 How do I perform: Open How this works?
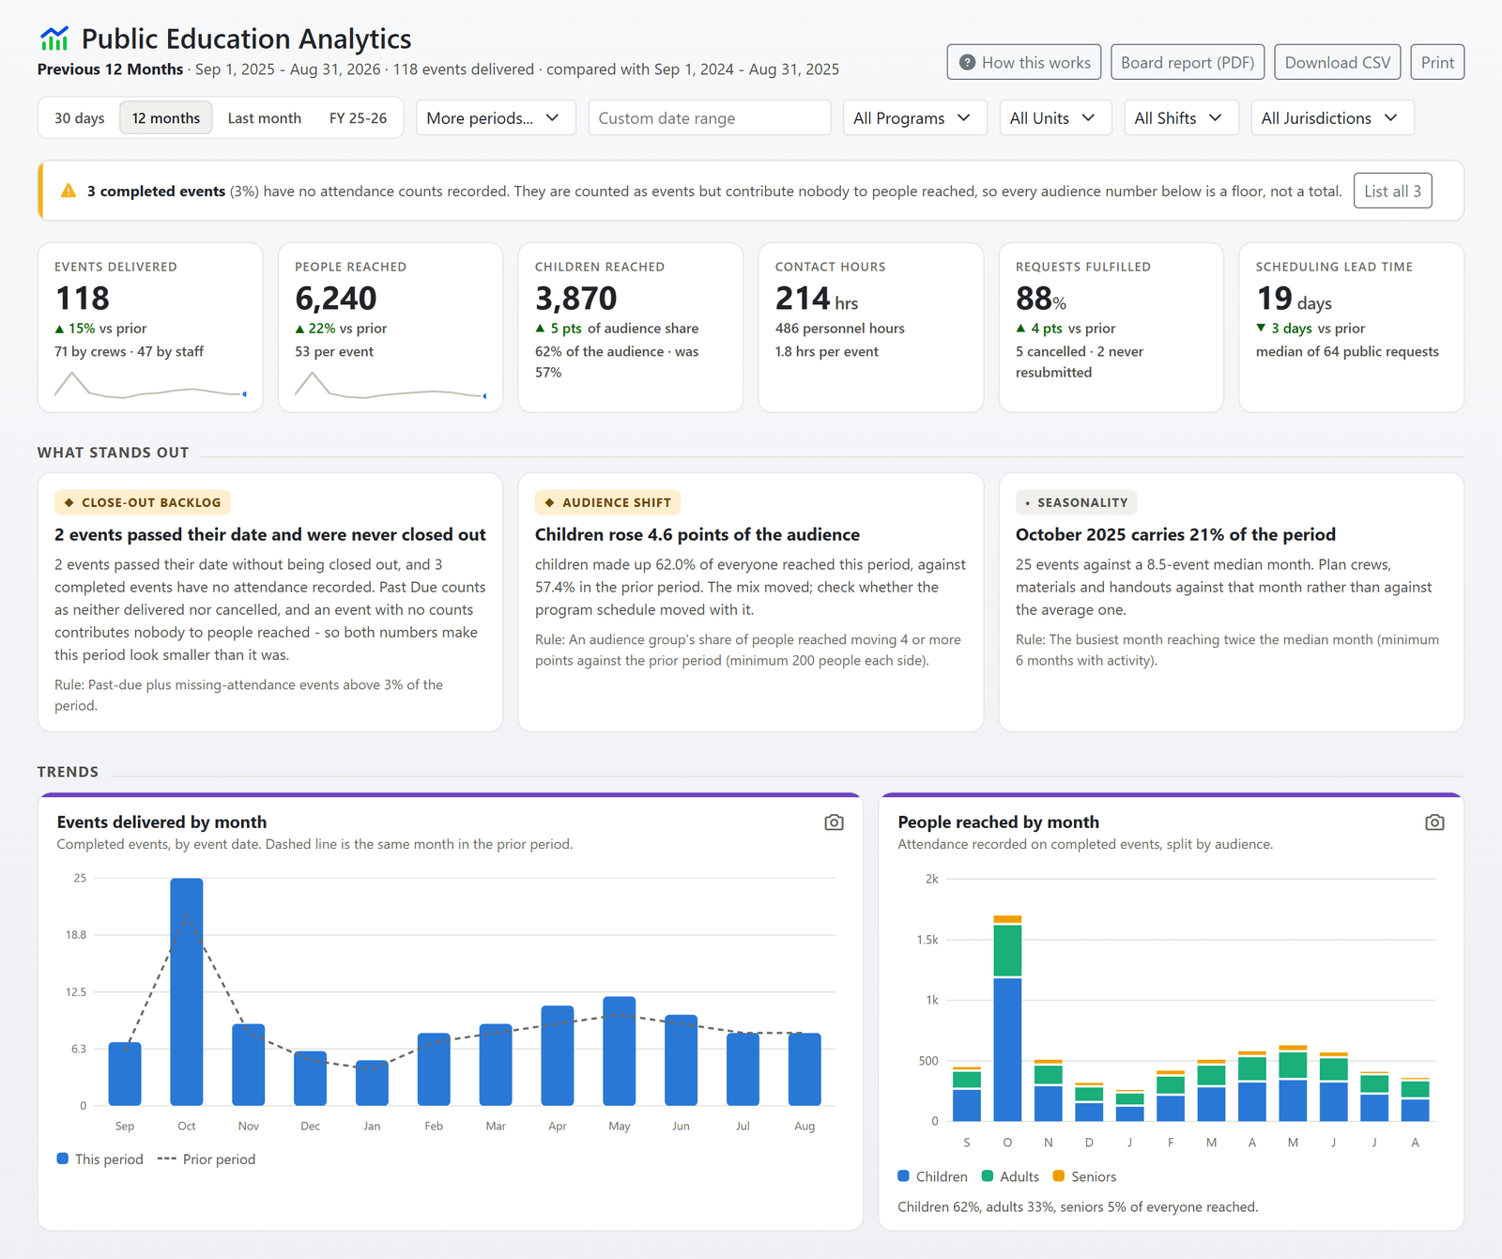(x=1024, y=63)
